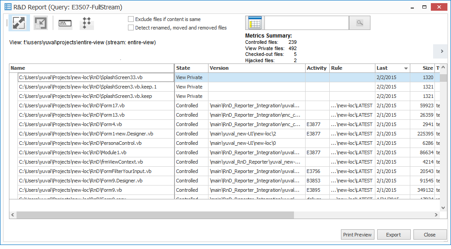Image resolution: width=451 pixels, height=249 pixels.
Task: Click the collapse arrows toolbar icon
Action: pos(41,23)
